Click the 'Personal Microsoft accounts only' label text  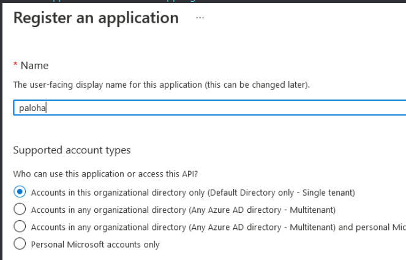pyautogui.click(x=95, y=244)
